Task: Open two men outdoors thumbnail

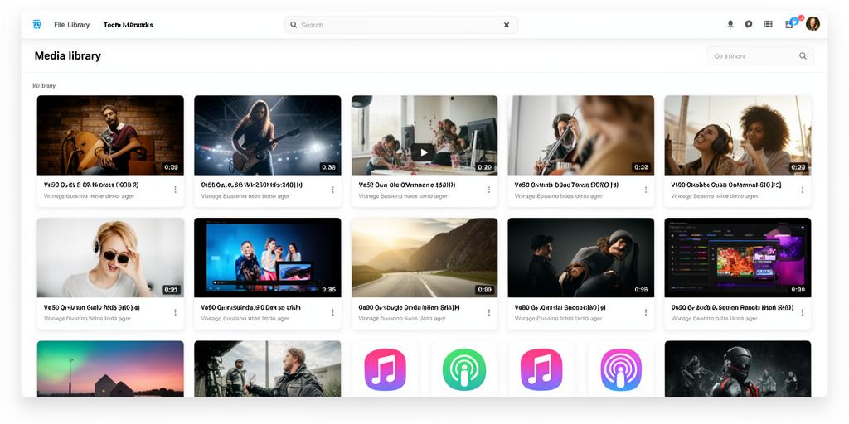Action: 268,369
